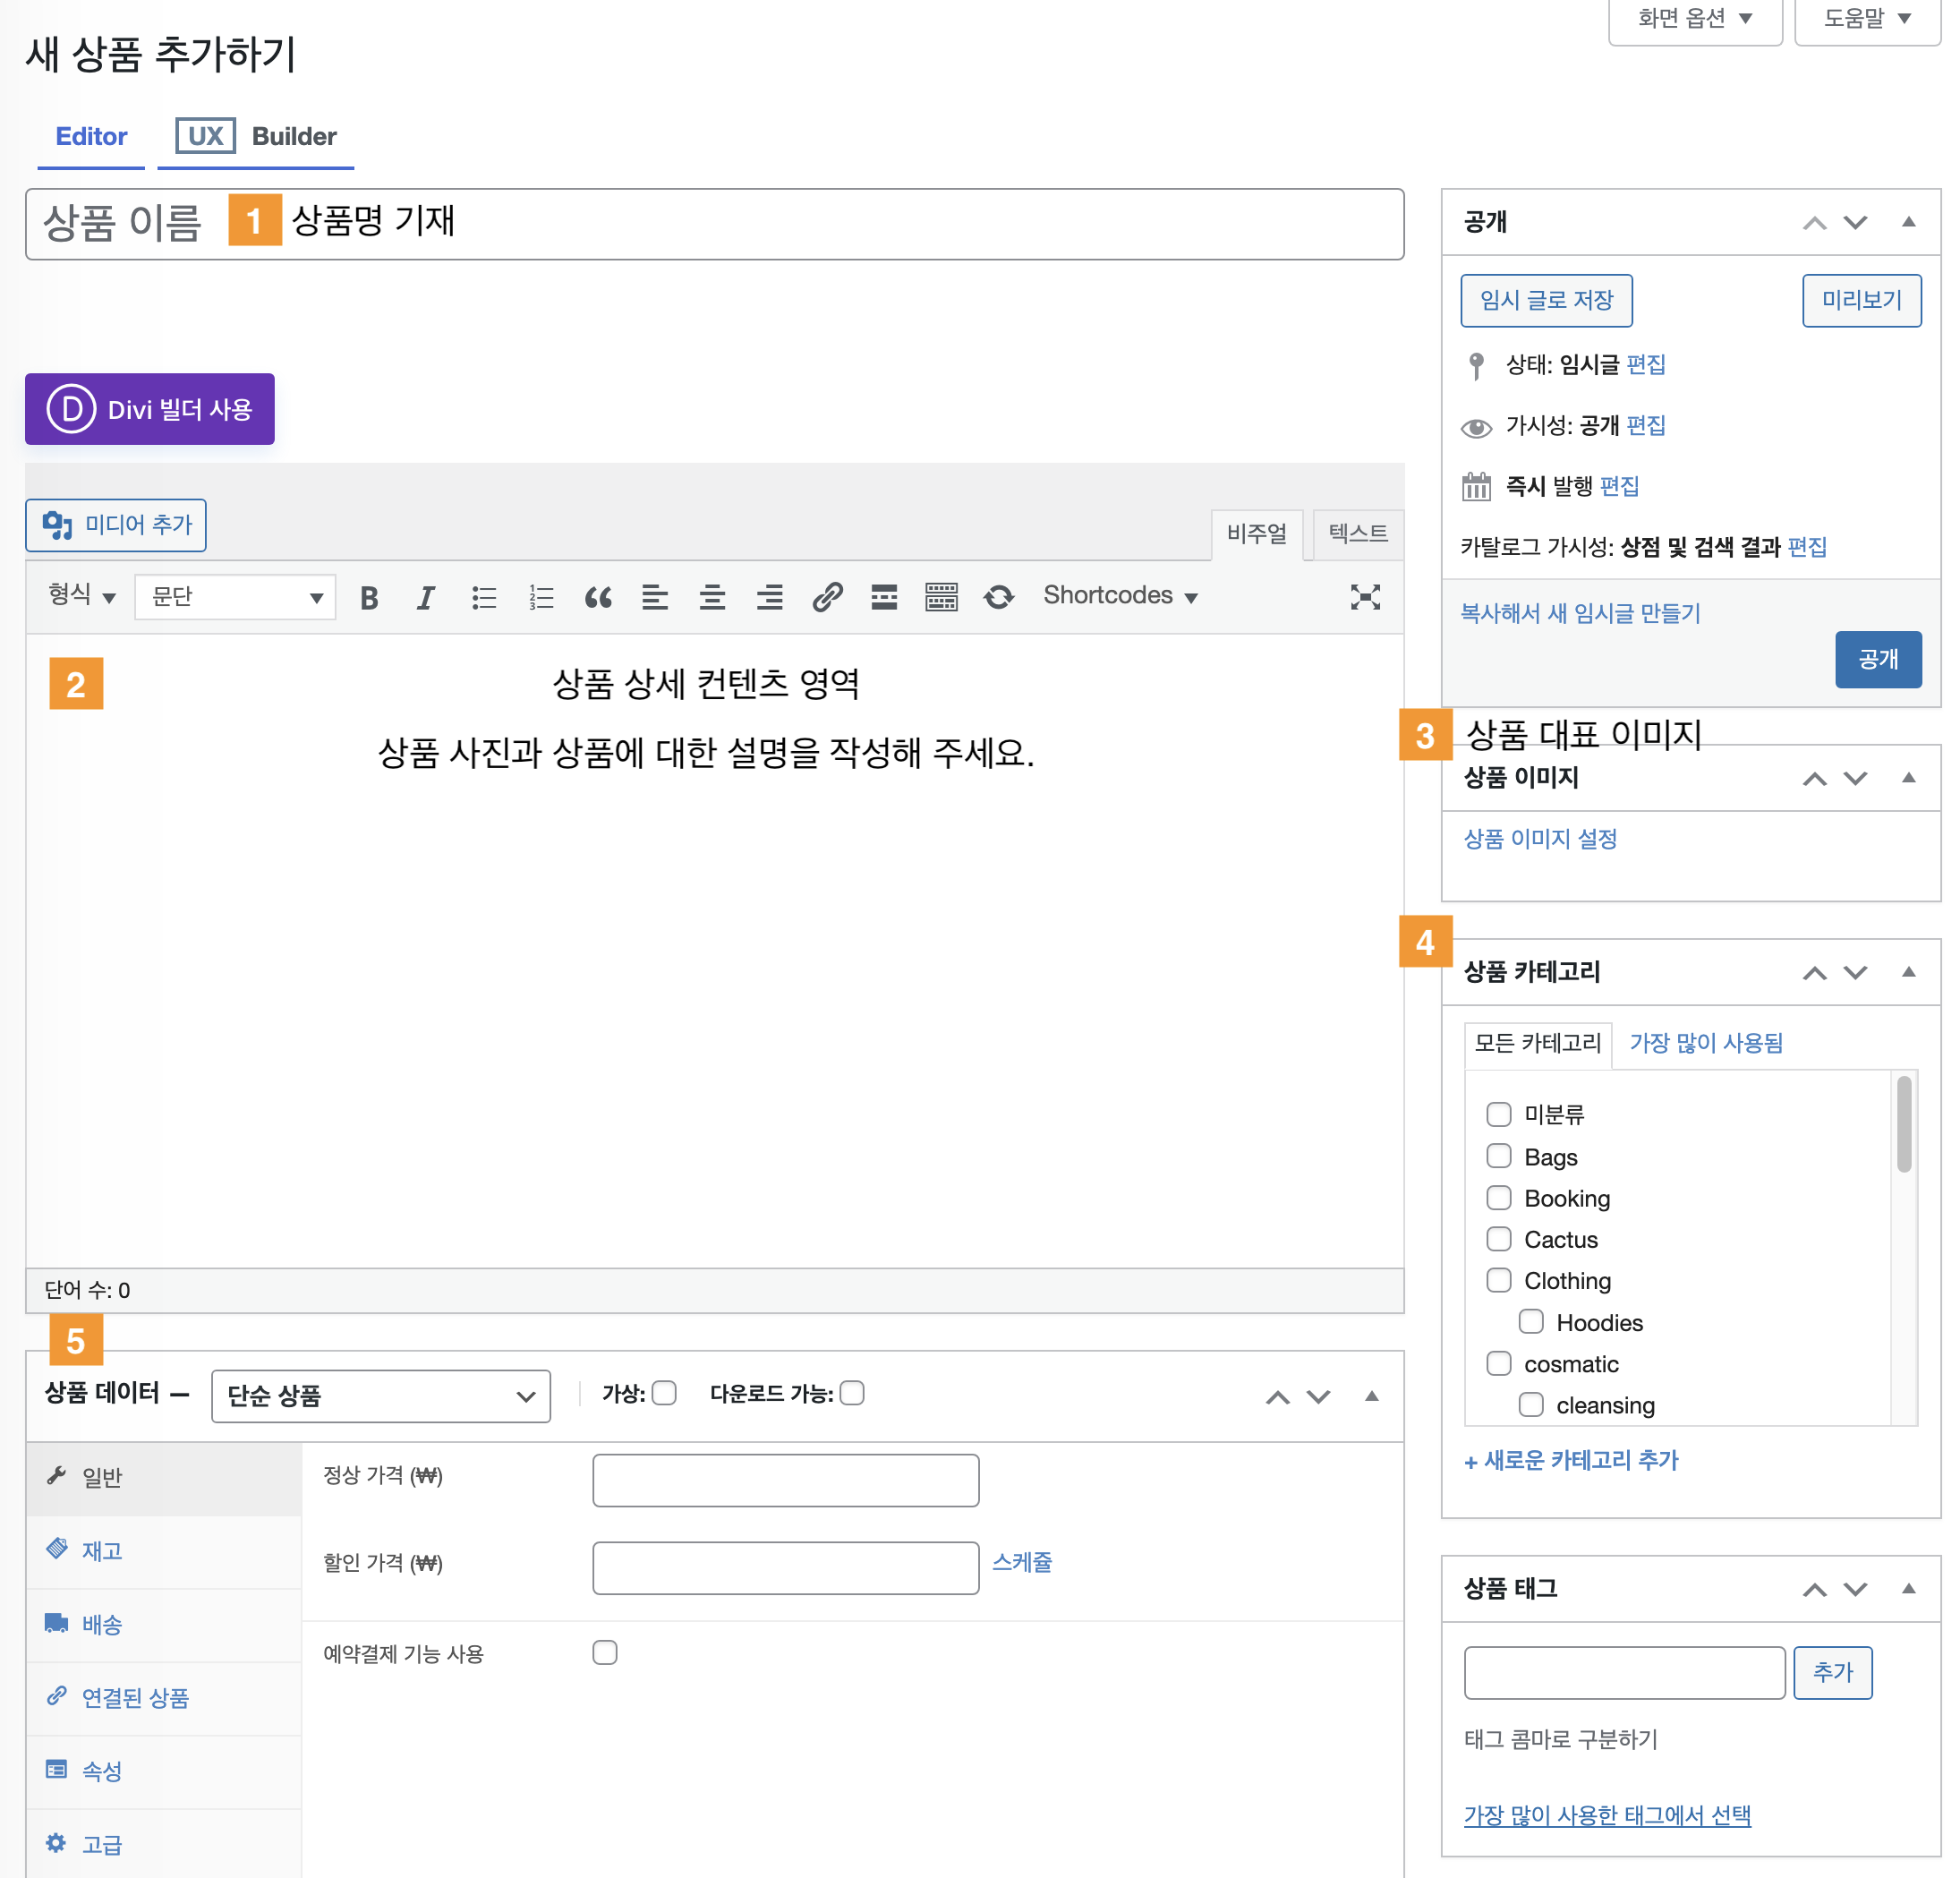Expand the 문단 paragraph format dropdown
This screenshot has height=1878, width=1960.
(x=236, y=597)
